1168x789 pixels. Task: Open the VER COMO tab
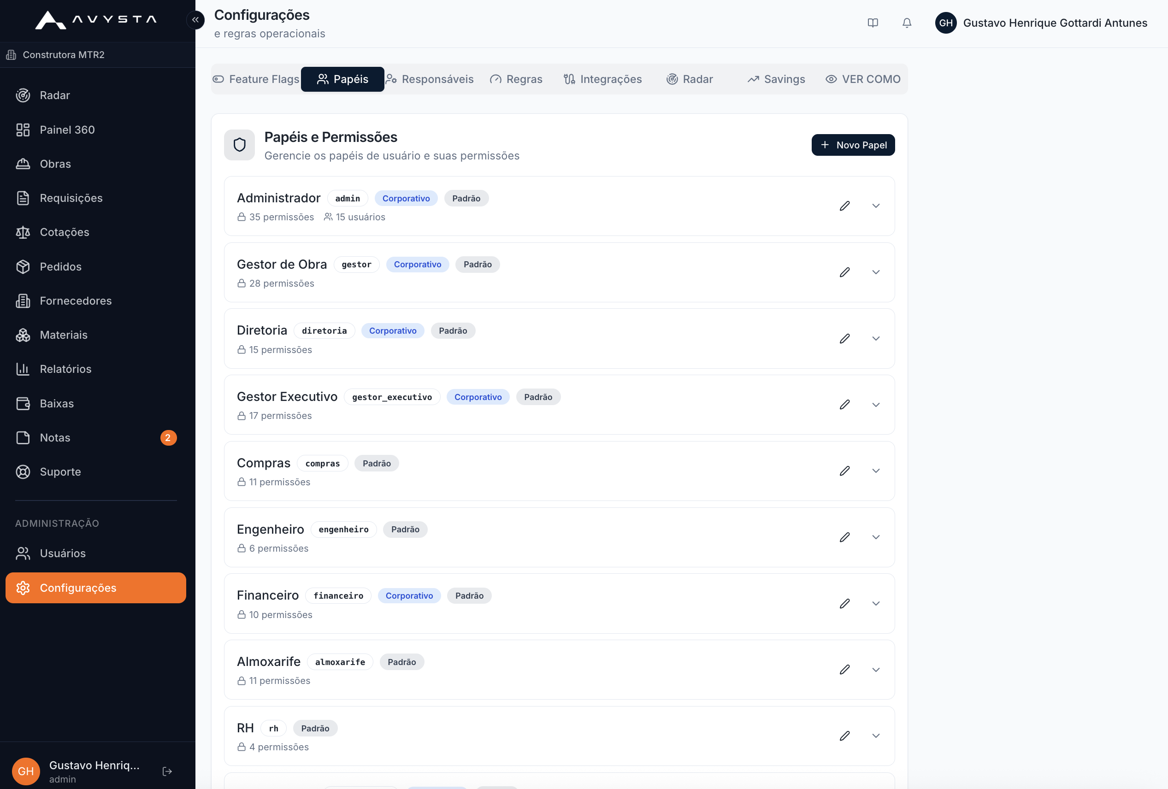pyautogui.click(x=863, y=79)
